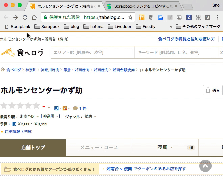Open the hatena bookmark folder
This screenshot has width=223, height=179.
coord(94,27)
